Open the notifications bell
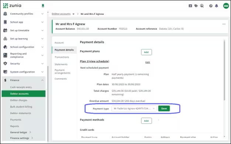The image size is (231, 144). tap(216, 6)
